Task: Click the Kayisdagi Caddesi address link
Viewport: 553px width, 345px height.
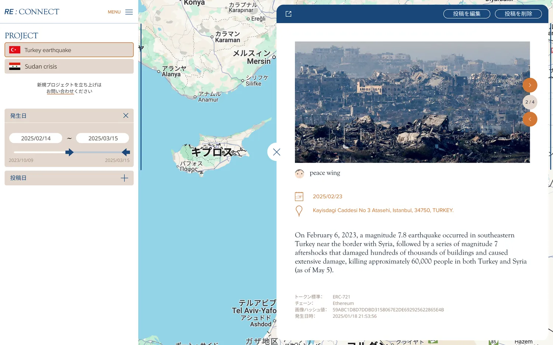Action: click(383, 210)
